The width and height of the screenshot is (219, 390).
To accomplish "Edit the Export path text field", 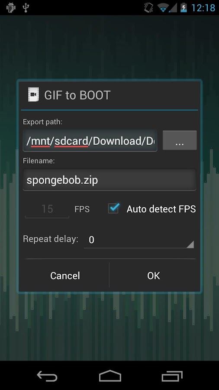I will click(x=90, y=141).
